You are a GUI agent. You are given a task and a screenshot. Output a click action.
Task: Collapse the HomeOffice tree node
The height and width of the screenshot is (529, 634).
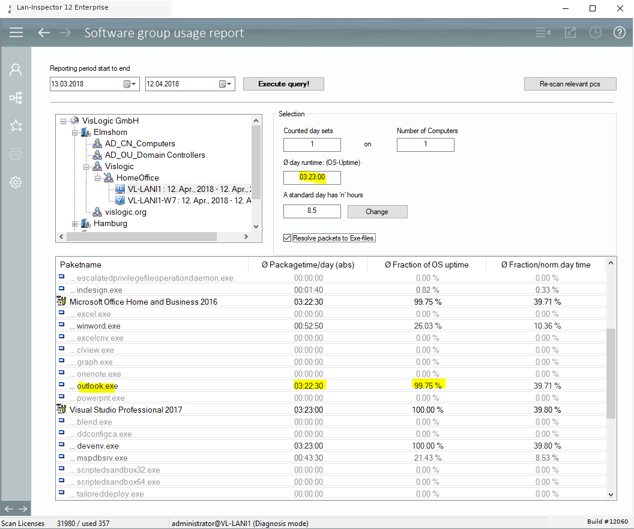[x=97, y=178]
